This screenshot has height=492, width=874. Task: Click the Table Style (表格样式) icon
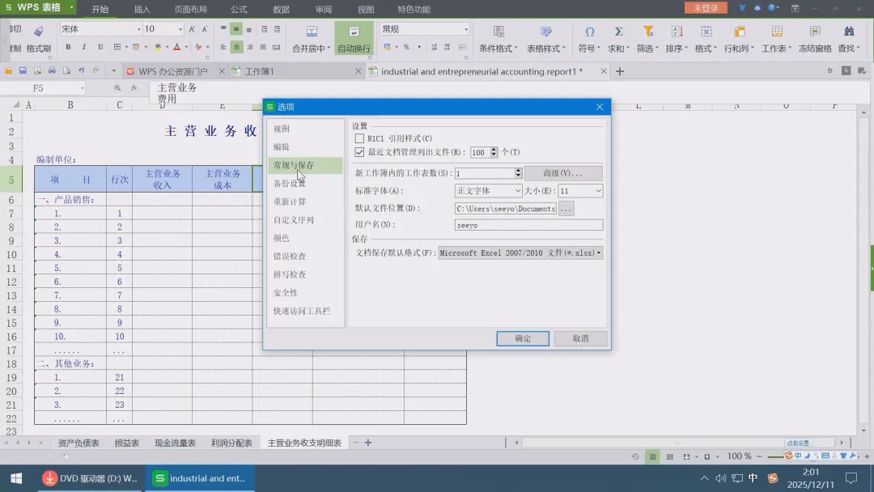click(x=546, y=32)
